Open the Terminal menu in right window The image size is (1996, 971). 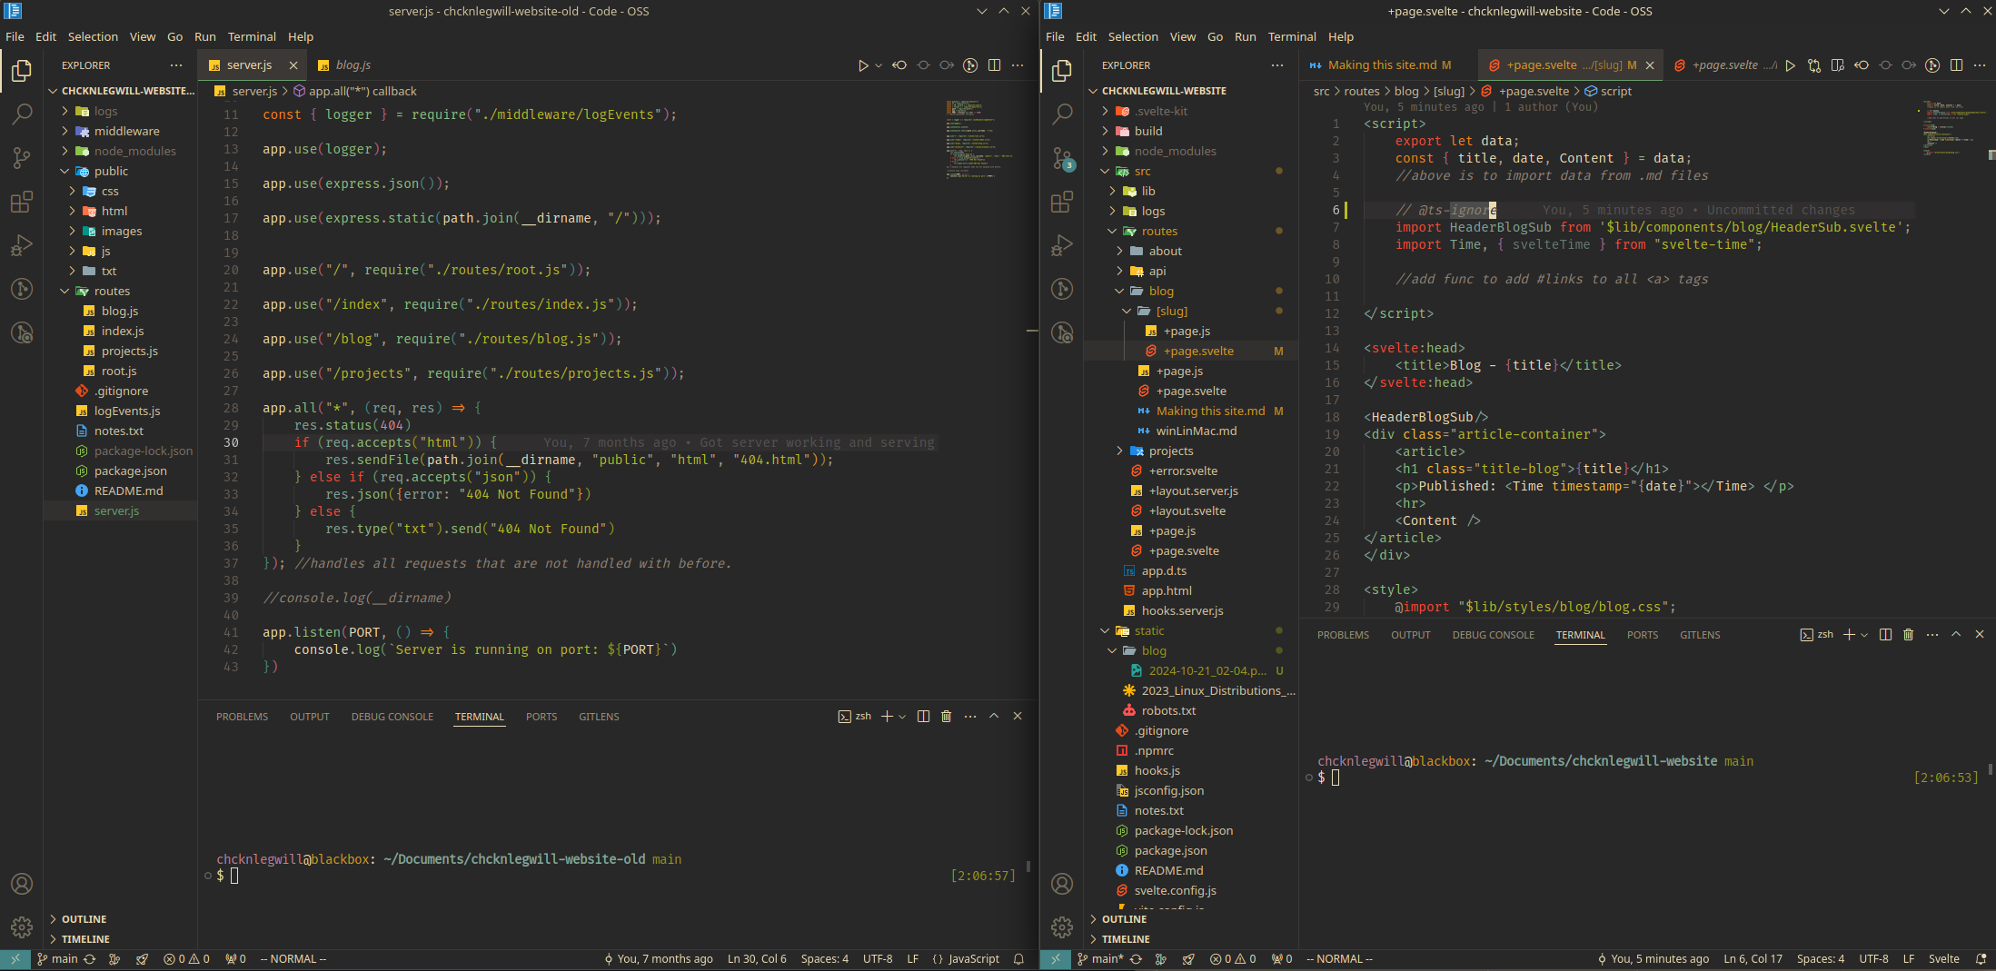tap(1292, 37)
